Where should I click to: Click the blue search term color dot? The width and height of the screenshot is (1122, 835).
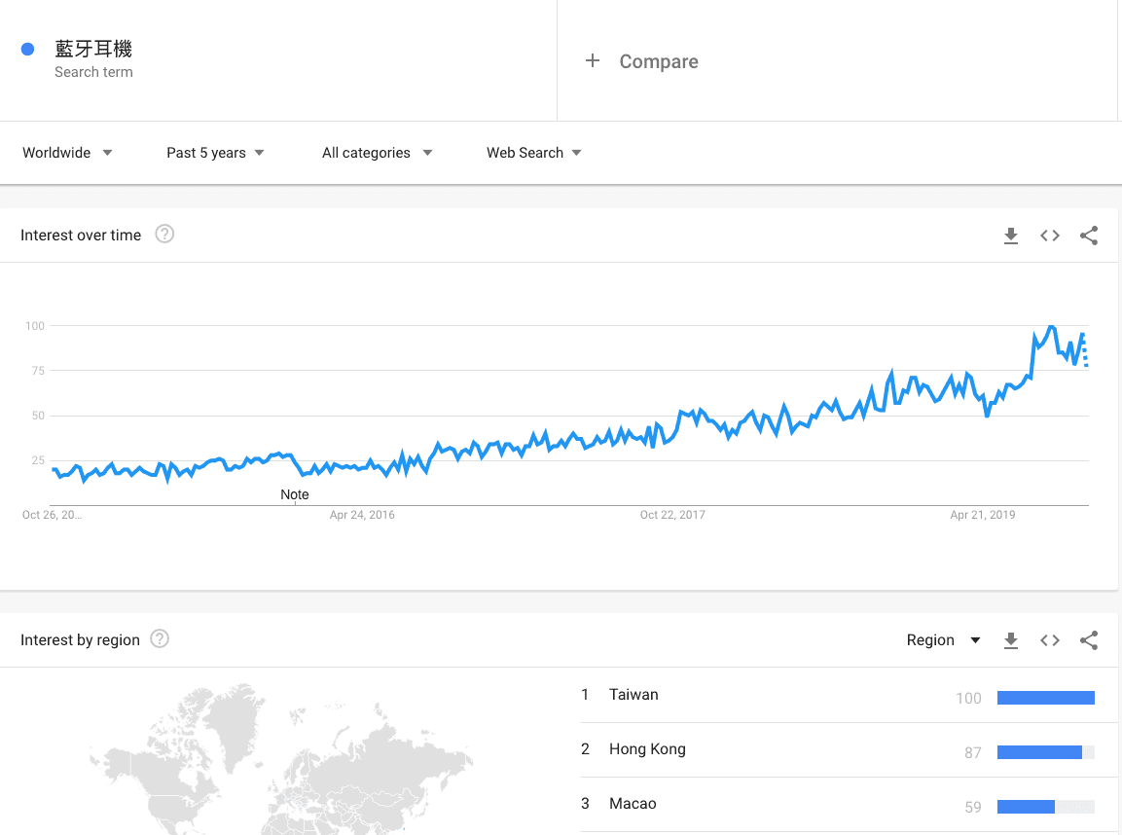[28, 50]
